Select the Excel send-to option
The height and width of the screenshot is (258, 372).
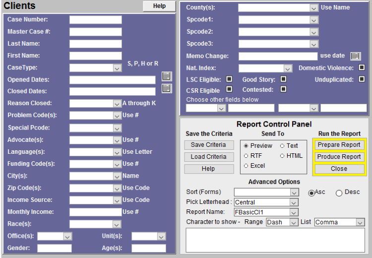pos(246,166)
